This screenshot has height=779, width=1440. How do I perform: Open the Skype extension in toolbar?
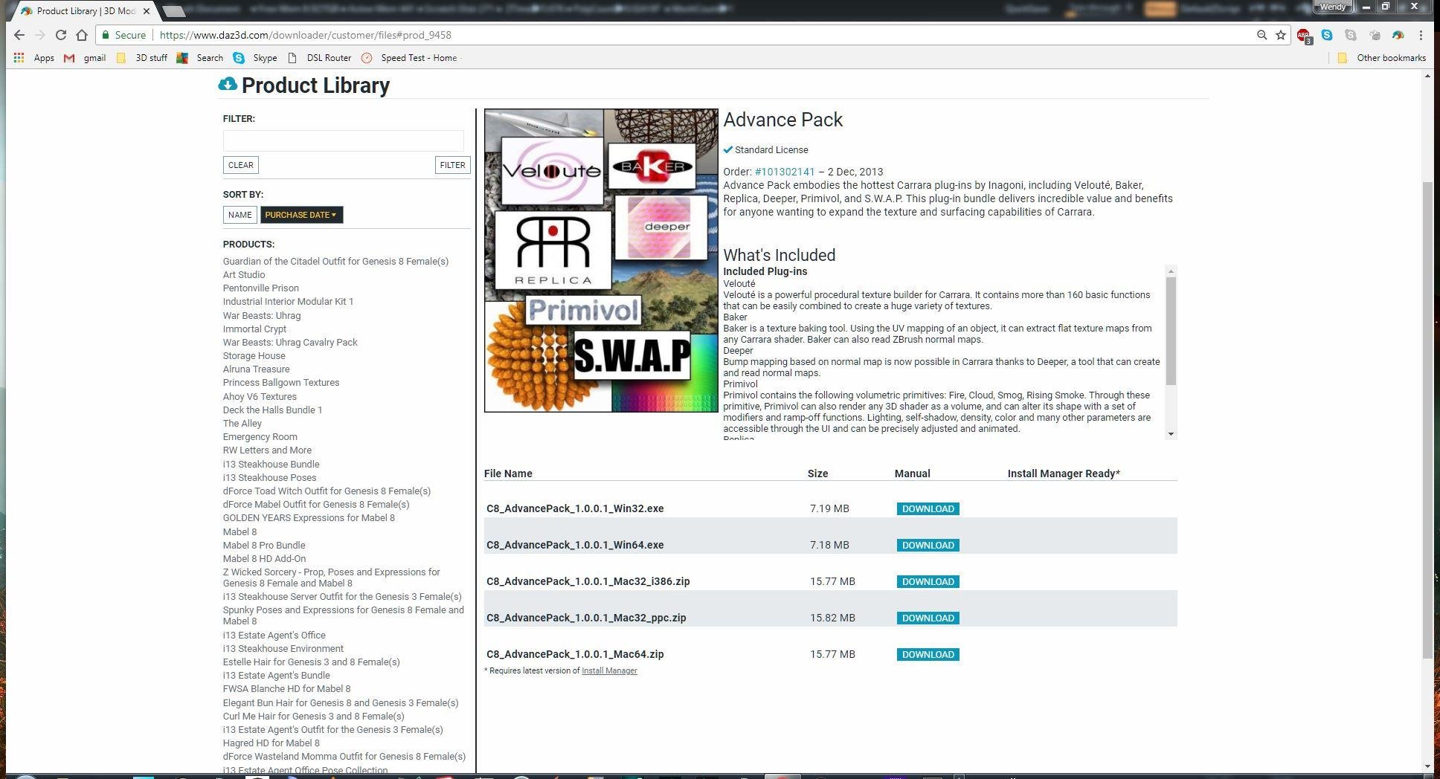coord(1327,35)
